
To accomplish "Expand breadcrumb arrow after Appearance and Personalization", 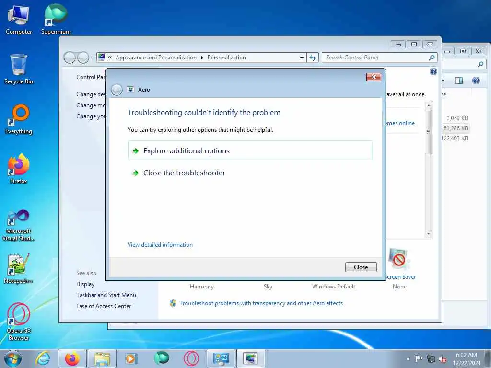I will point(202,57).
